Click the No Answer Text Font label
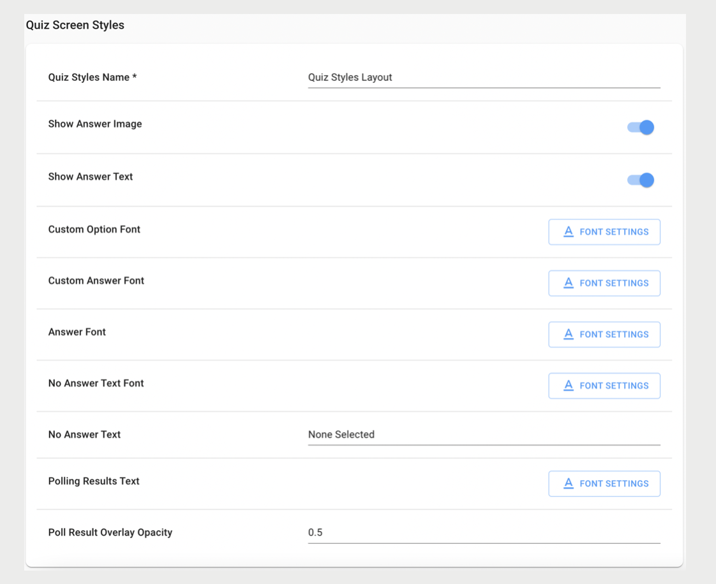 click(96, 383)
